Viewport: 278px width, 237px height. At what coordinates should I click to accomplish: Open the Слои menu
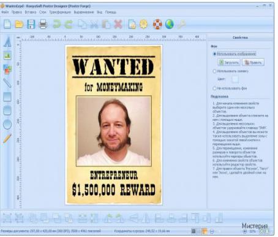tap(43, 12)
